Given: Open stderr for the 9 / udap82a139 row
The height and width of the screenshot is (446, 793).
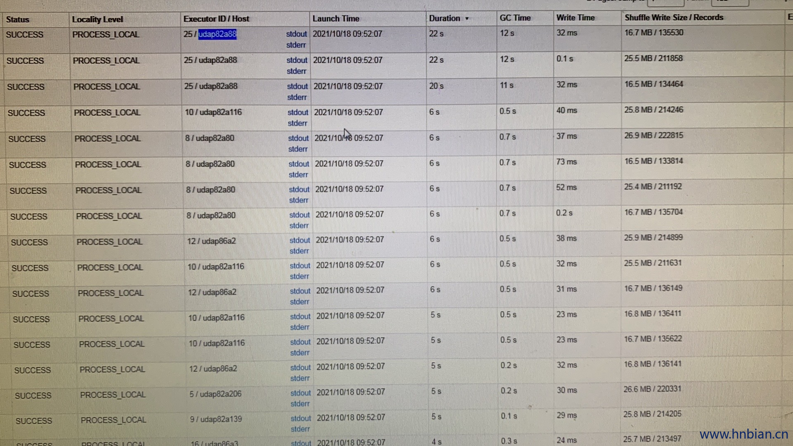Looking at the screenshot, I should point(300,429).
